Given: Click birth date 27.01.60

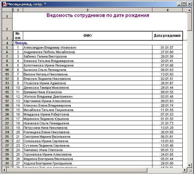Looking at the screenshot, I should [x=167, y=52].
